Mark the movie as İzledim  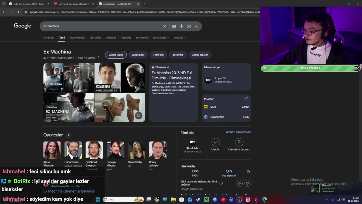pos(216,144)
